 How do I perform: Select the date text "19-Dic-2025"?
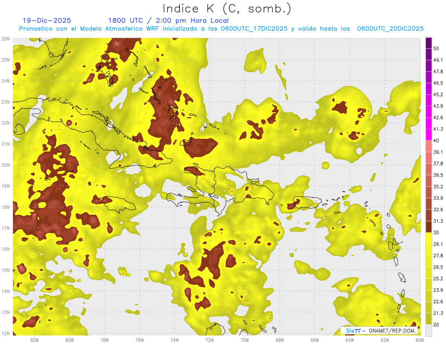pyautogui.click(x=47, y=20)
